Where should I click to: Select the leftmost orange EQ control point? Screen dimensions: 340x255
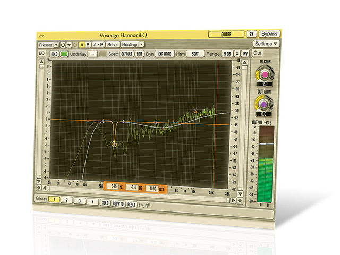(88, 121)
